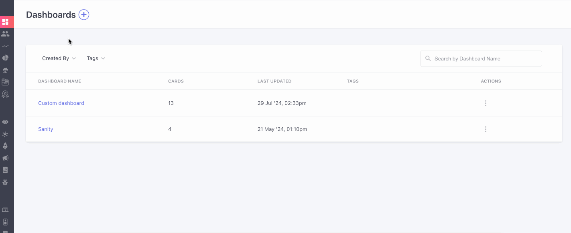
Task: Expand the Tags filter dropdown
Action: 96,58
